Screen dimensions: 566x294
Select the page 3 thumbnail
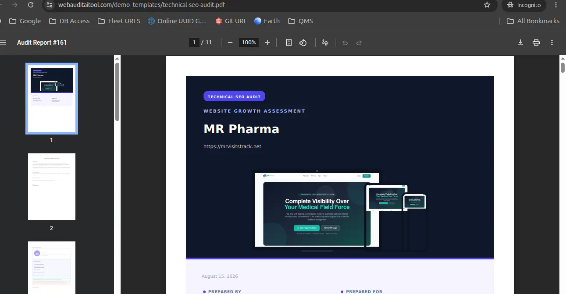[x=52, y=267]
